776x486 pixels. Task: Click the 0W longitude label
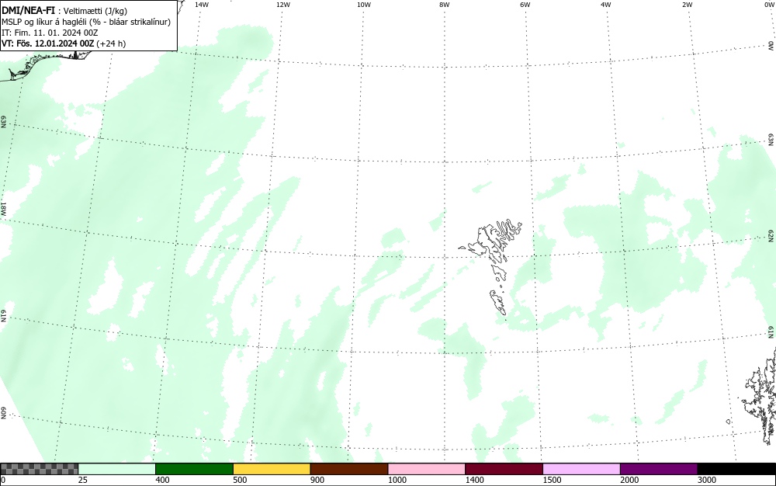[x=768, y=5]
